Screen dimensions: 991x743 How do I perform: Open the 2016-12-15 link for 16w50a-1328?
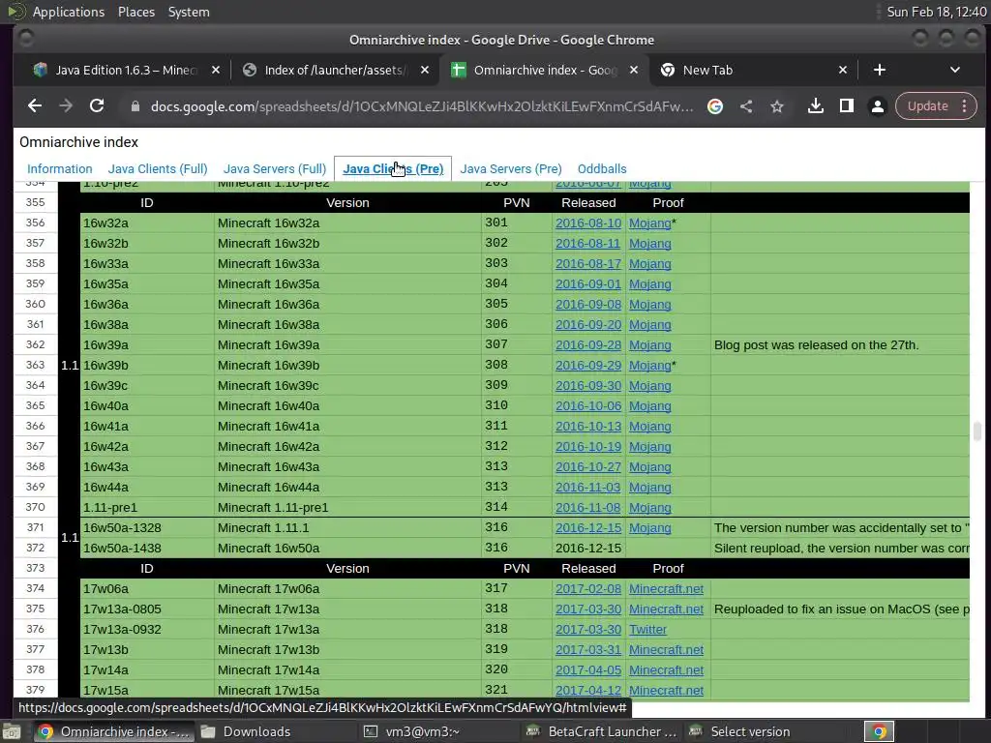point(587,527)
